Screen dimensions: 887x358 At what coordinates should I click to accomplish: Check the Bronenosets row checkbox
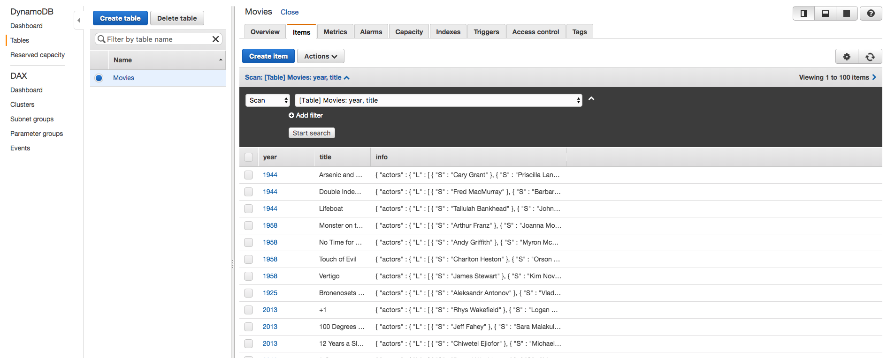point(249,293)
